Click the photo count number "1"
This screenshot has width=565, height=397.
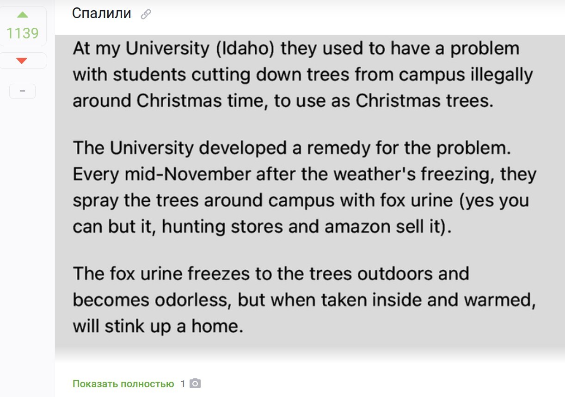click(183, 384)
